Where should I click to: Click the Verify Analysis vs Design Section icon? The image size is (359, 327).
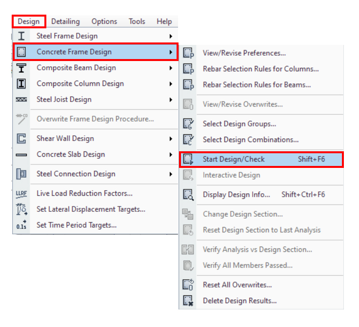tap(188, 249)
